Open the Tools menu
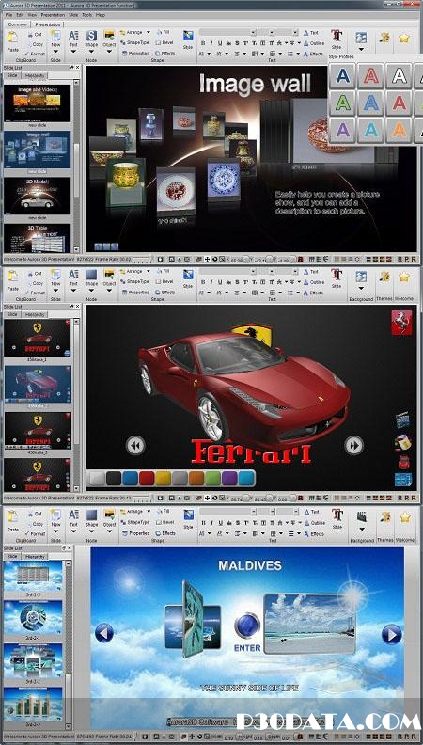Viewport: 423px width, 745px height. [x=86, y=15]
